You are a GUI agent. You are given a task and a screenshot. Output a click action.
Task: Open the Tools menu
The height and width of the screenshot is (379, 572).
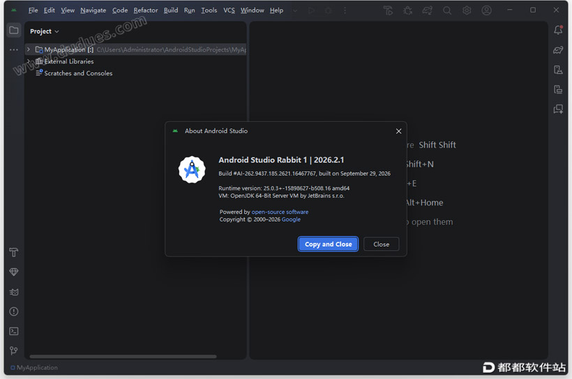(x=209, y=10)
